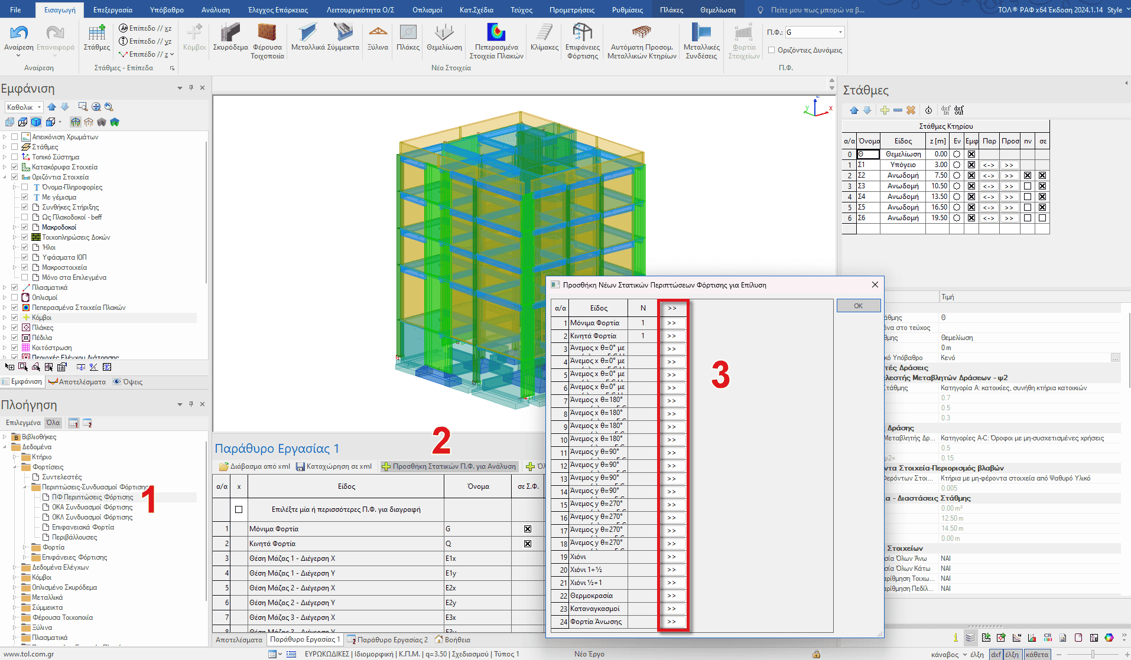Select ΠΦ Περιπτώσεις Φόρτισης tree item
This screenshot has height=660, width=1131.
[92, 497]
